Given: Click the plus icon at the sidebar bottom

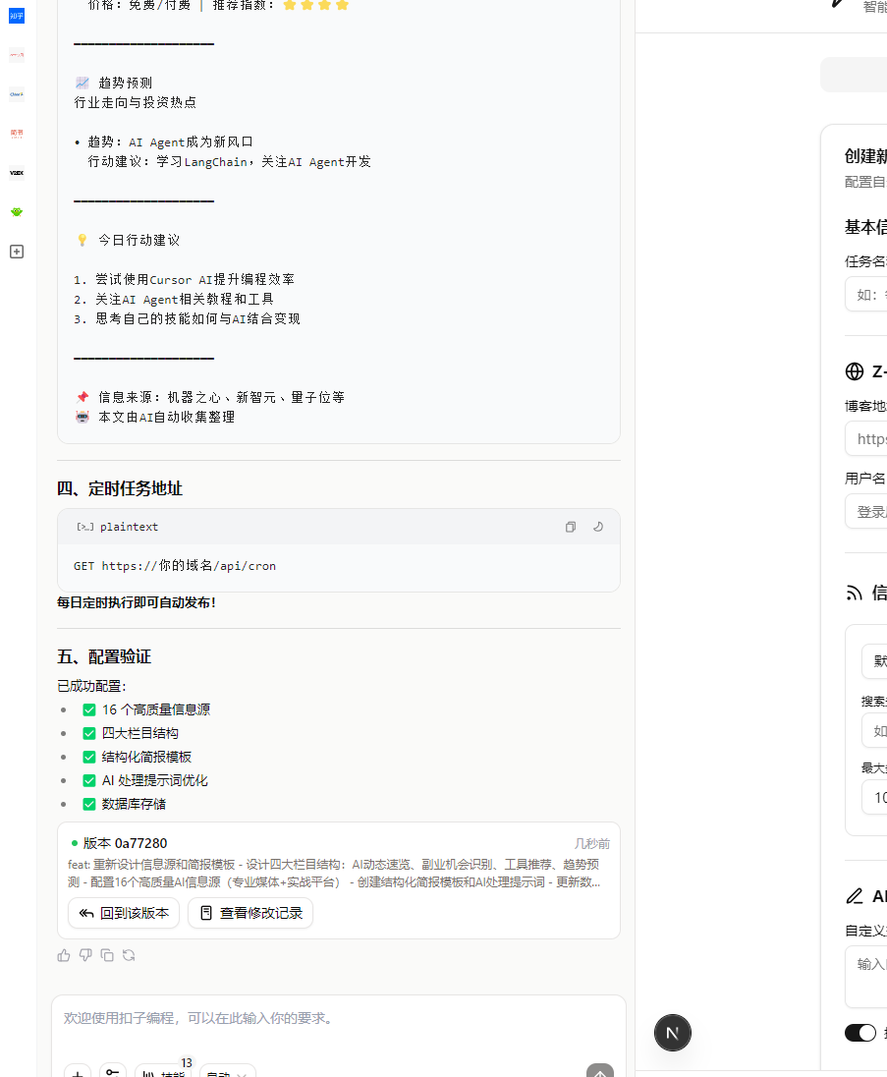Looking at the screenshot, I should (x=16, y=252).
